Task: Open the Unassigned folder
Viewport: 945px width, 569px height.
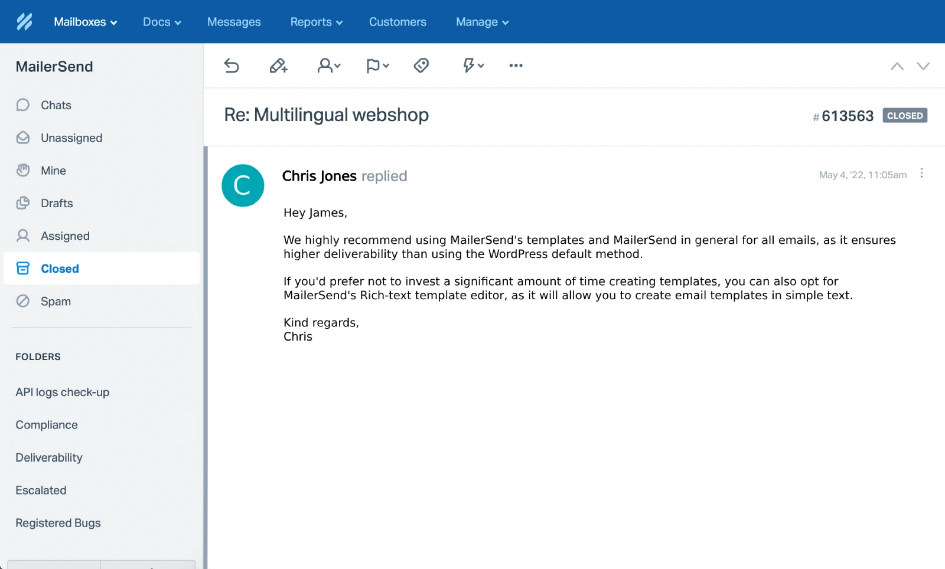Action: (x=71, y=138)
